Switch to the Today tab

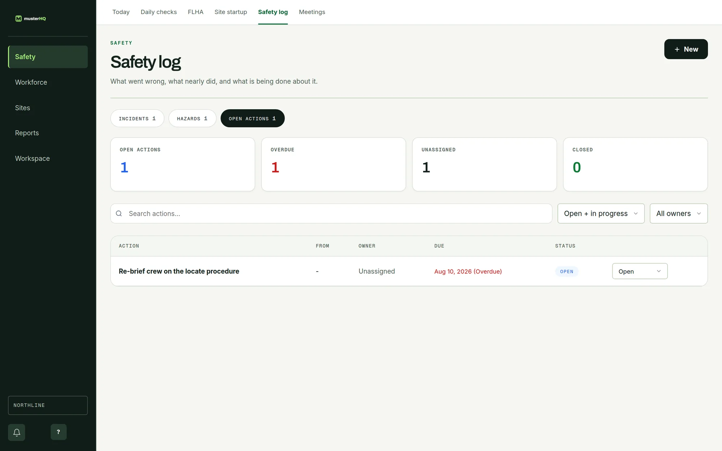coord(121,12)
